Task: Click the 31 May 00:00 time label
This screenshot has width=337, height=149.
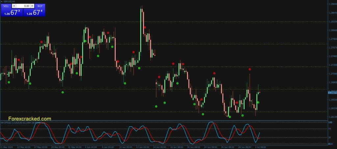Action: 75,147
